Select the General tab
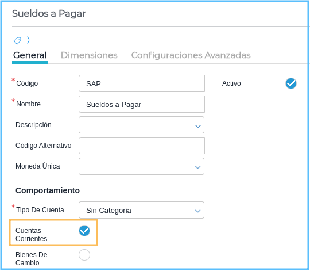310x271 pixels. [30, 55]
